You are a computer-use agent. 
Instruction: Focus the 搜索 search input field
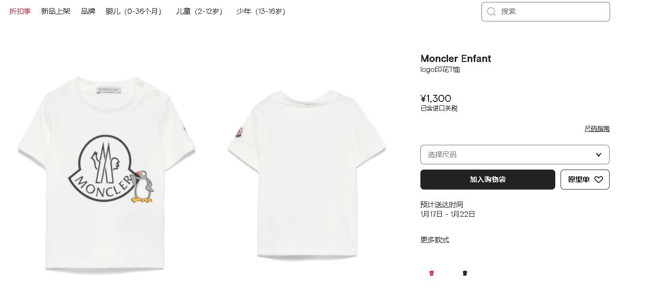point(546,11)
